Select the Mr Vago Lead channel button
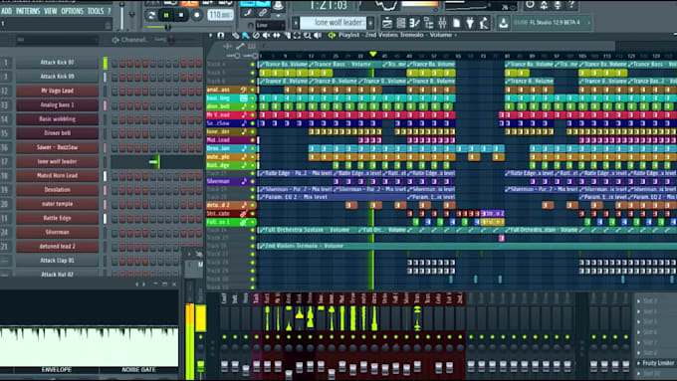Screen dimensions: 677x381 point(57,91)
